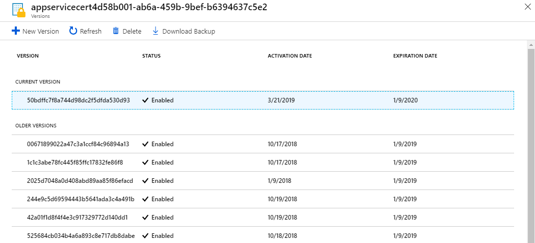Click the Activation Date column header

pos(290,56)
